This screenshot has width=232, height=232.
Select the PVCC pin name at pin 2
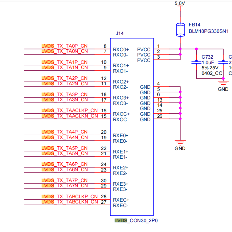tap(144, 55)
